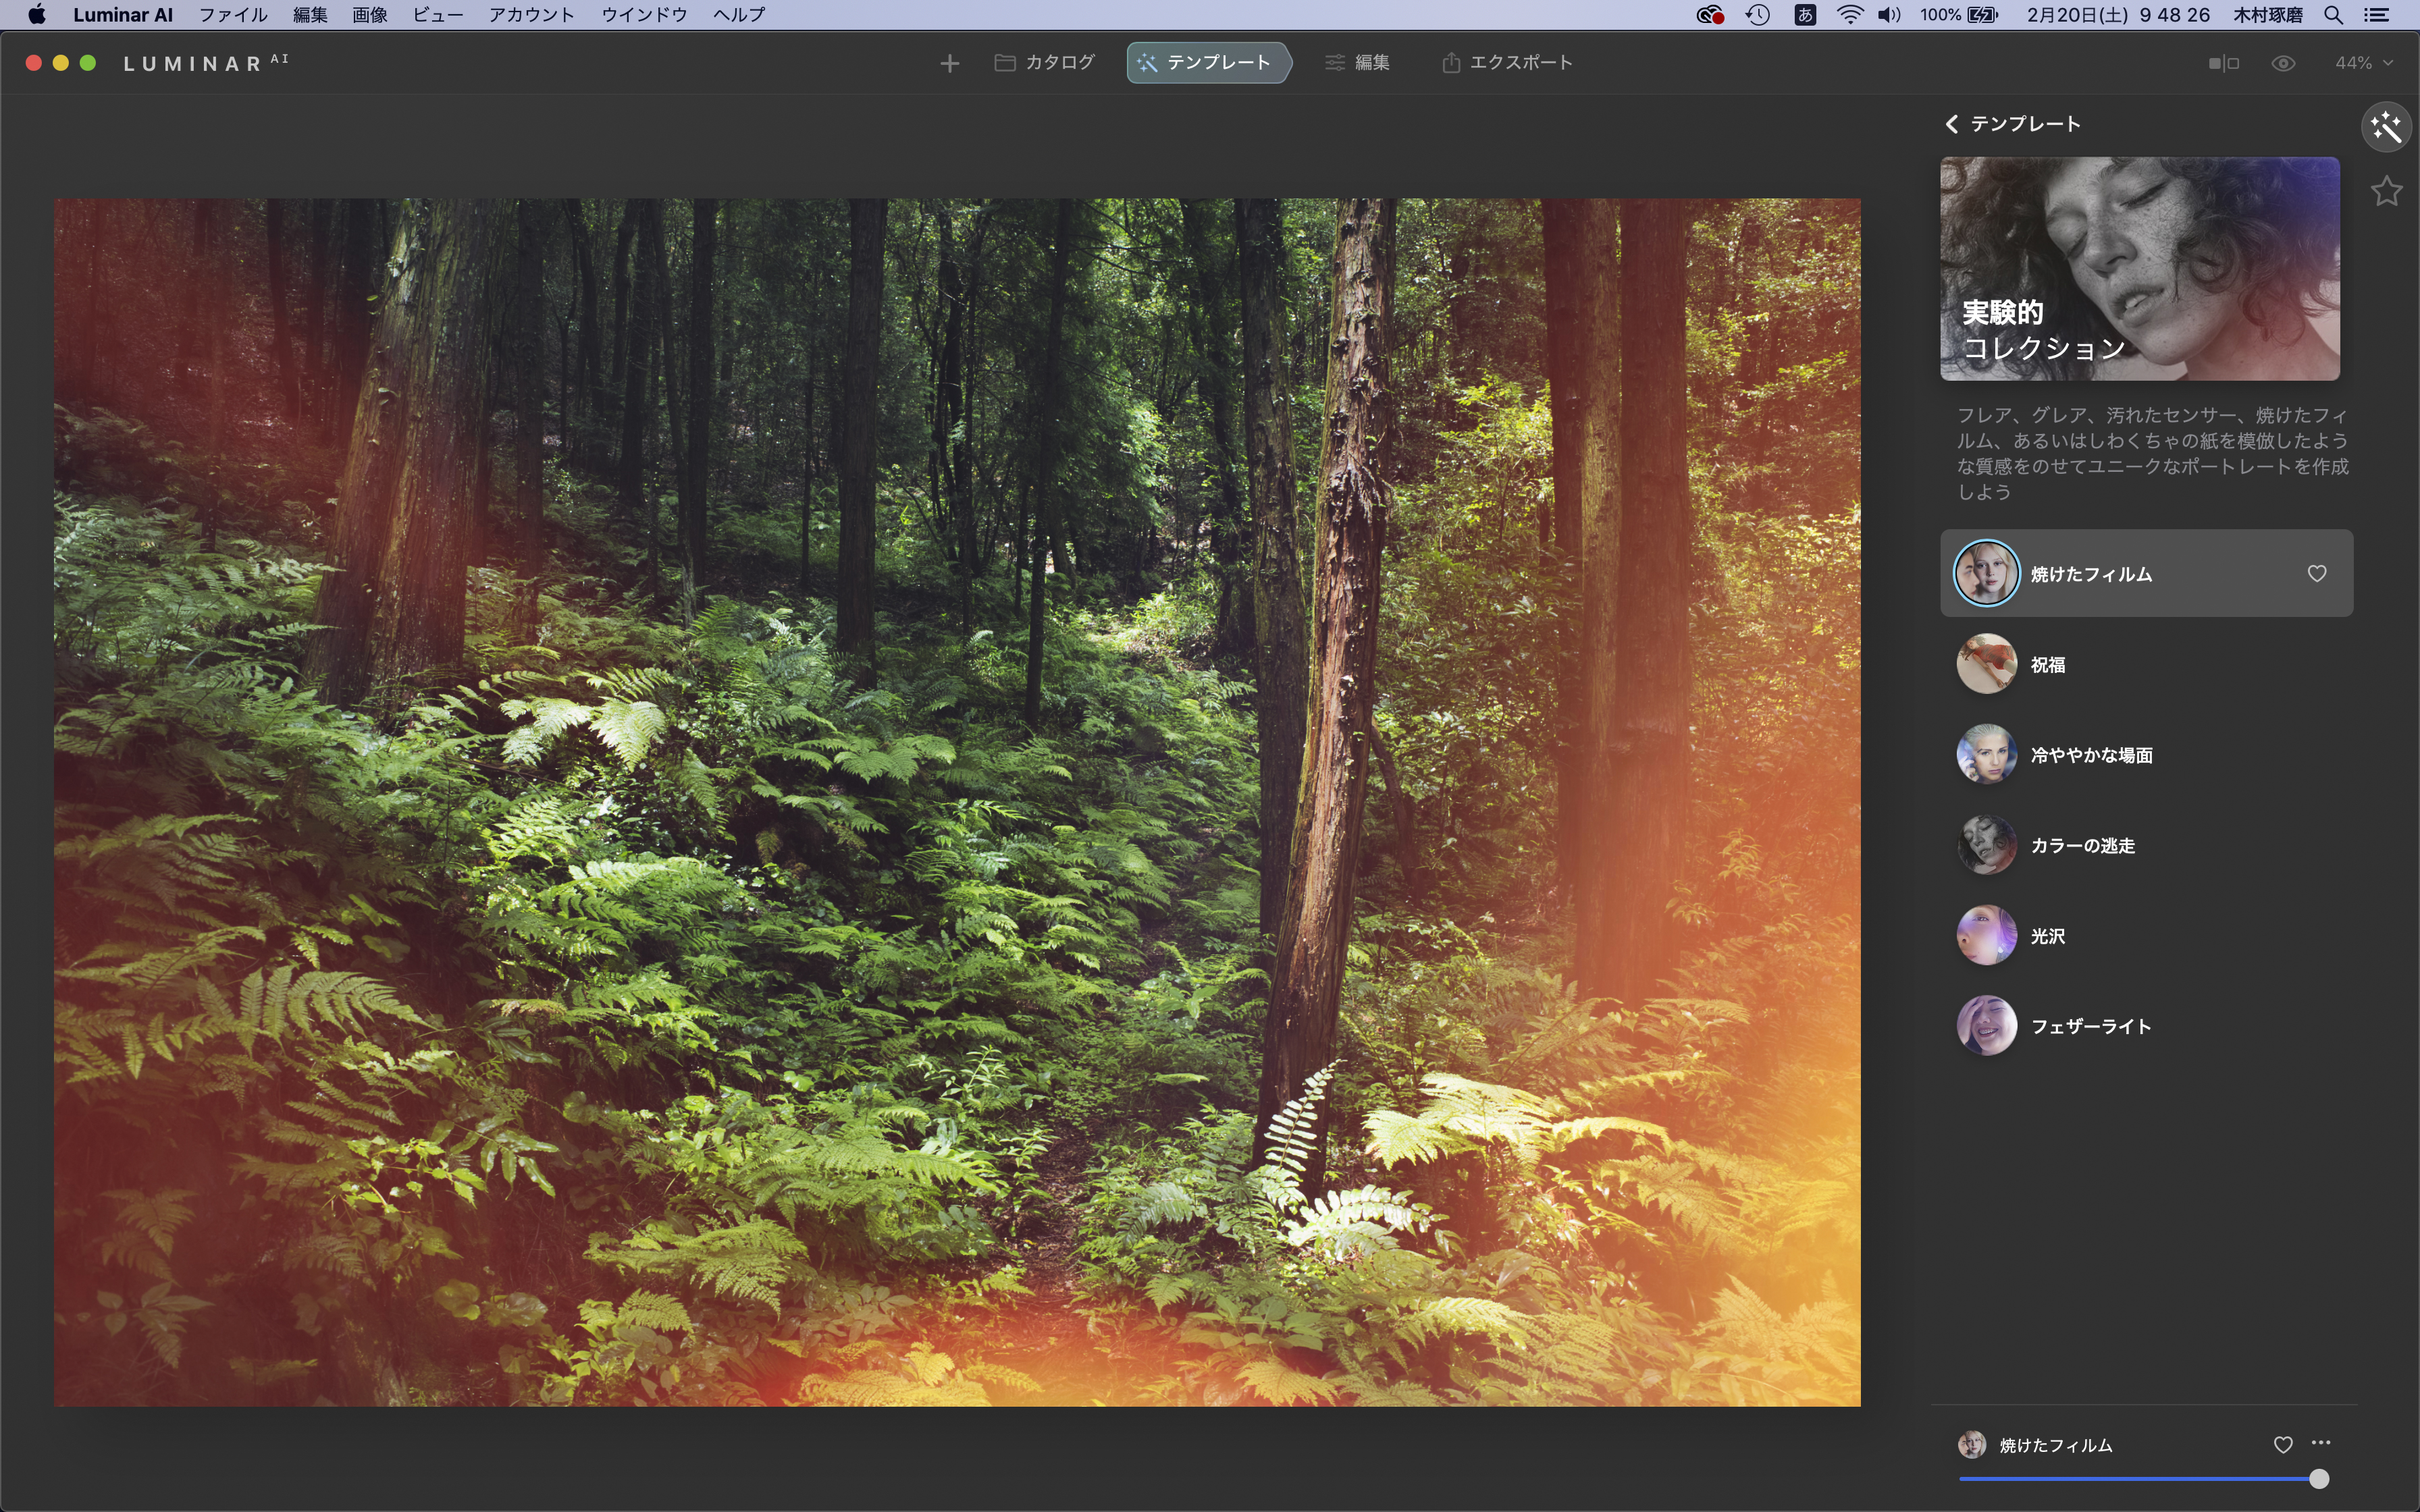Switch to the 編集 tab in toolbar
This screenshot has width=2420, height=1512.
[x=1357, y=63]
